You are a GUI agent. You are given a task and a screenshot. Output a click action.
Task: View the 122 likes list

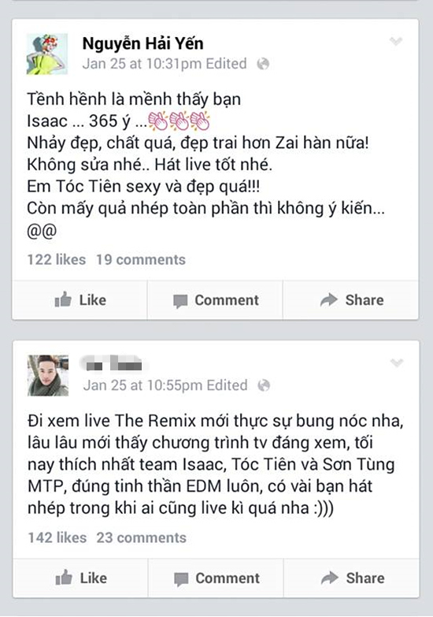click(x=56, y=260)
